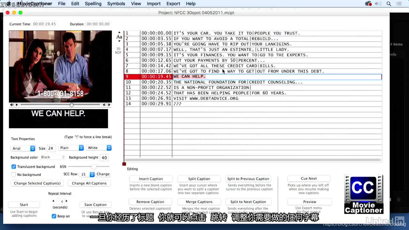Click the horizontal scrollbar under caption list
This screenshot has width=409, height=230.
pyautogui.click(x=252, y=160)
